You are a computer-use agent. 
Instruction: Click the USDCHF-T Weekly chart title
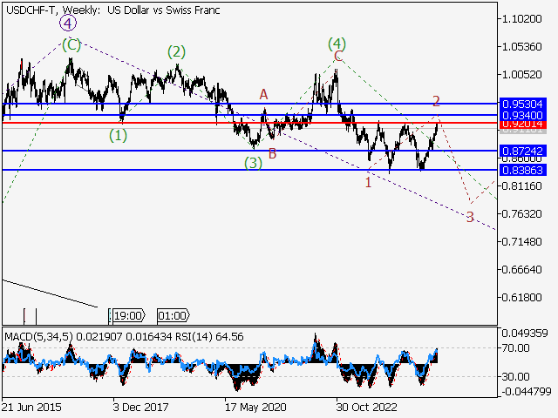click(113, 10)
